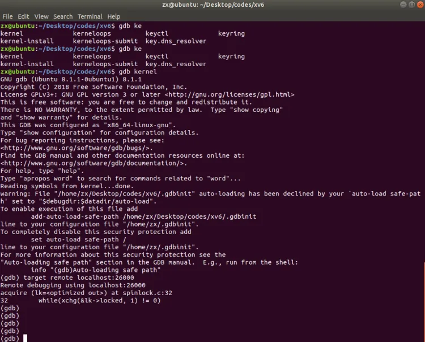425x342 pixels.
Task: Click 'set auto-load safe-path /' line
Action: coord(78,240)
